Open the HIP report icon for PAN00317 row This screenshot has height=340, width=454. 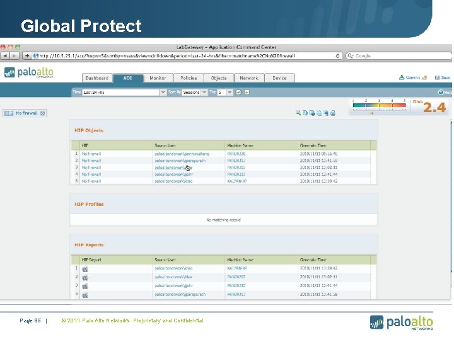[x=85, y=295]
